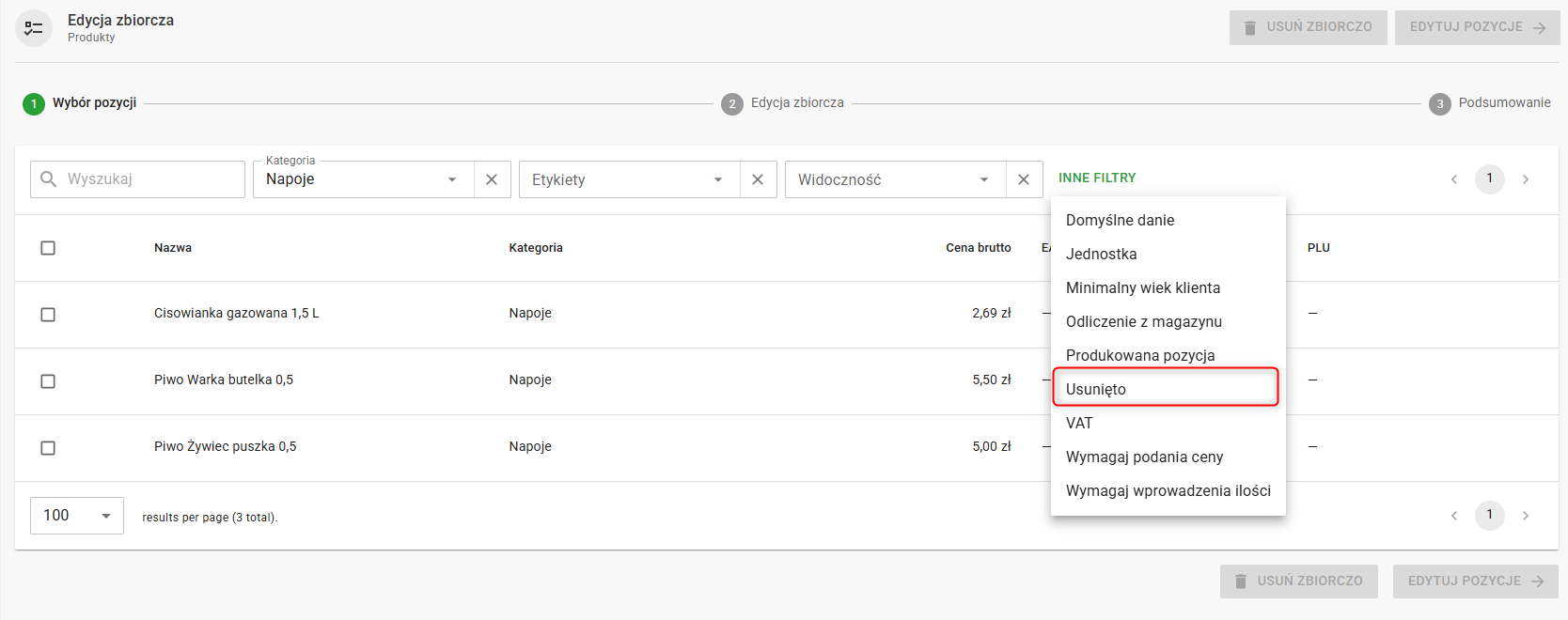Go to previous page using top arrow

1454,179
